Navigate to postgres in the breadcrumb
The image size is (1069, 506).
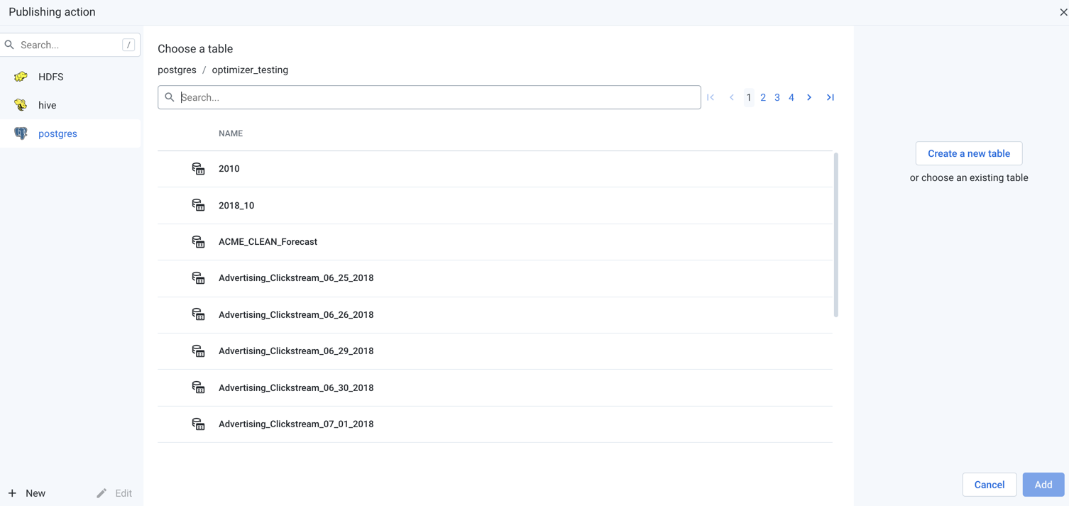(x=177, y=70)
